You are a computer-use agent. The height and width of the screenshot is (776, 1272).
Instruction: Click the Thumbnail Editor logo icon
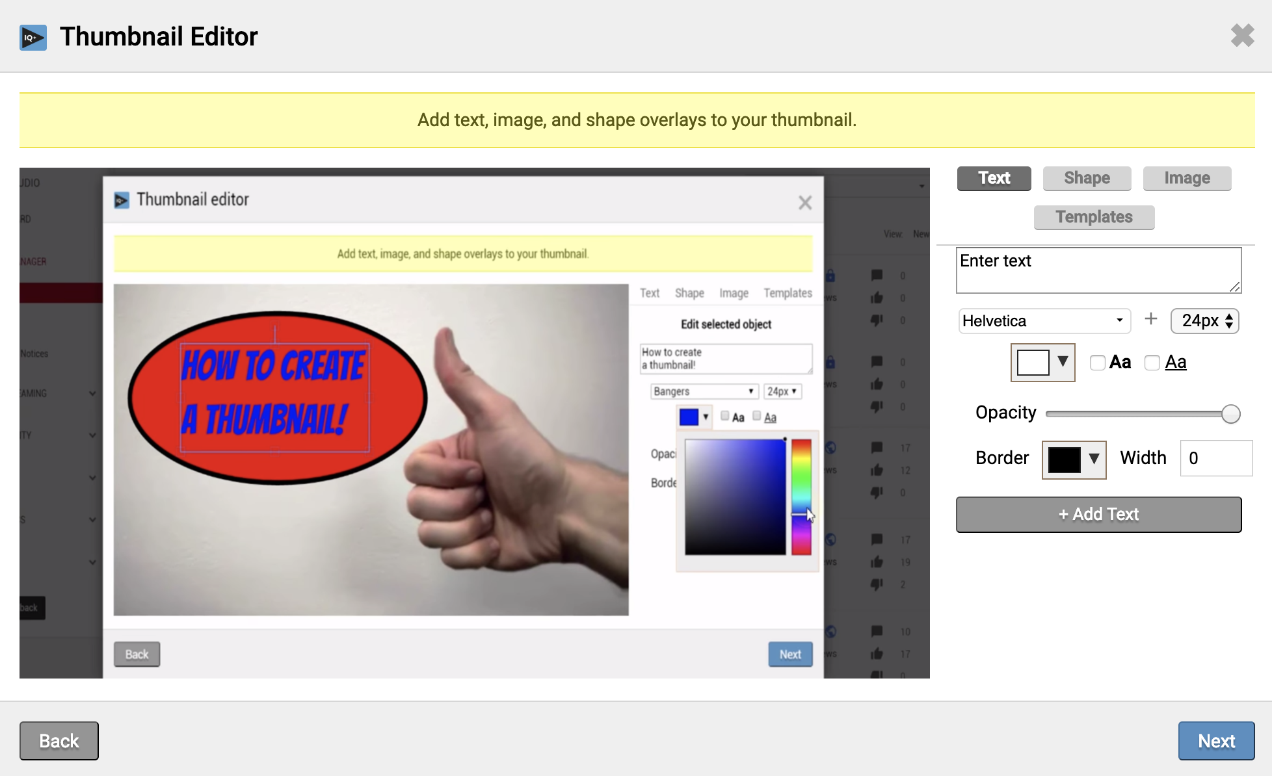click(33, 37)
